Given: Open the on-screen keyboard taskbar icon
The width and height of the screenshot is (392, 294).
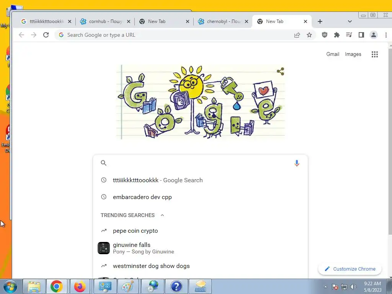Looking at the screenshot, I should (200, 286).
